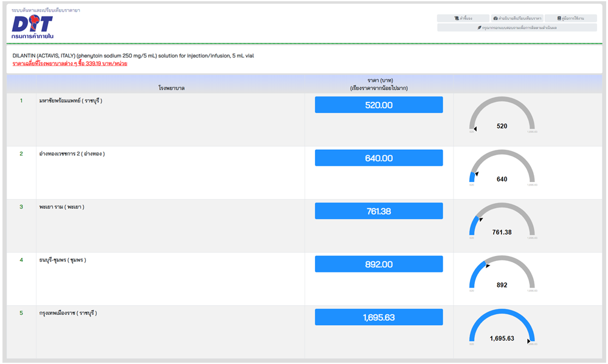Click the 520.00 price bar
Screen dimensions: 608x364
(x=379, y=105)
